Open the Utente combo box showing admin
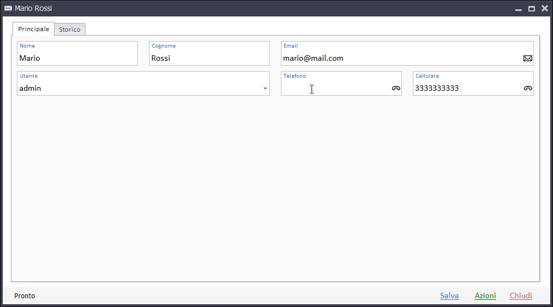This screenshot has width=553, height=307. click(x=137, y=88)
